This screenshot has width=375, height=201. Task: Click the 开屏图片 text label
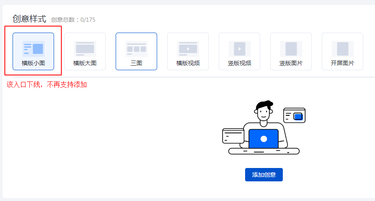[342, 64]
